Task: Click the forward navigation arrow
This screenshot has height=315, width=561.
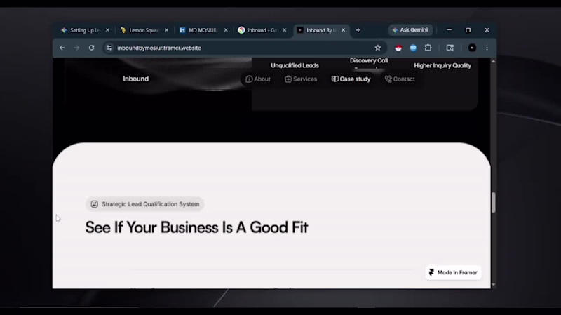Action: (x=76, y=48)
